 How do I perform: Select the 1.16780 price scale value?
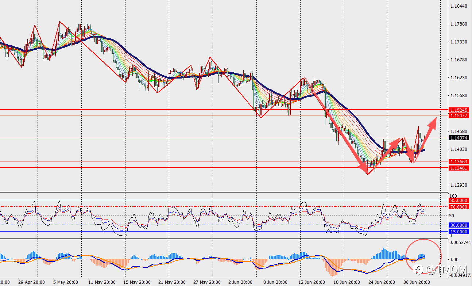(459, 60)
